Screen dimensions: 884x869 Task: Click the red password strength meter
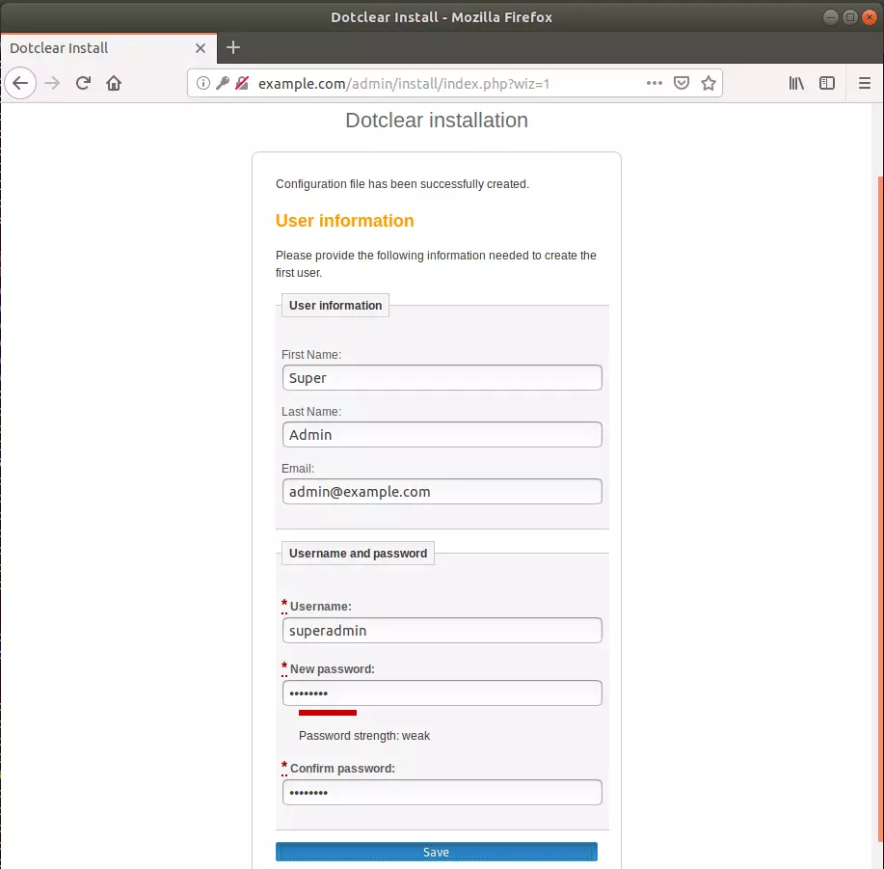click(328, 713)
